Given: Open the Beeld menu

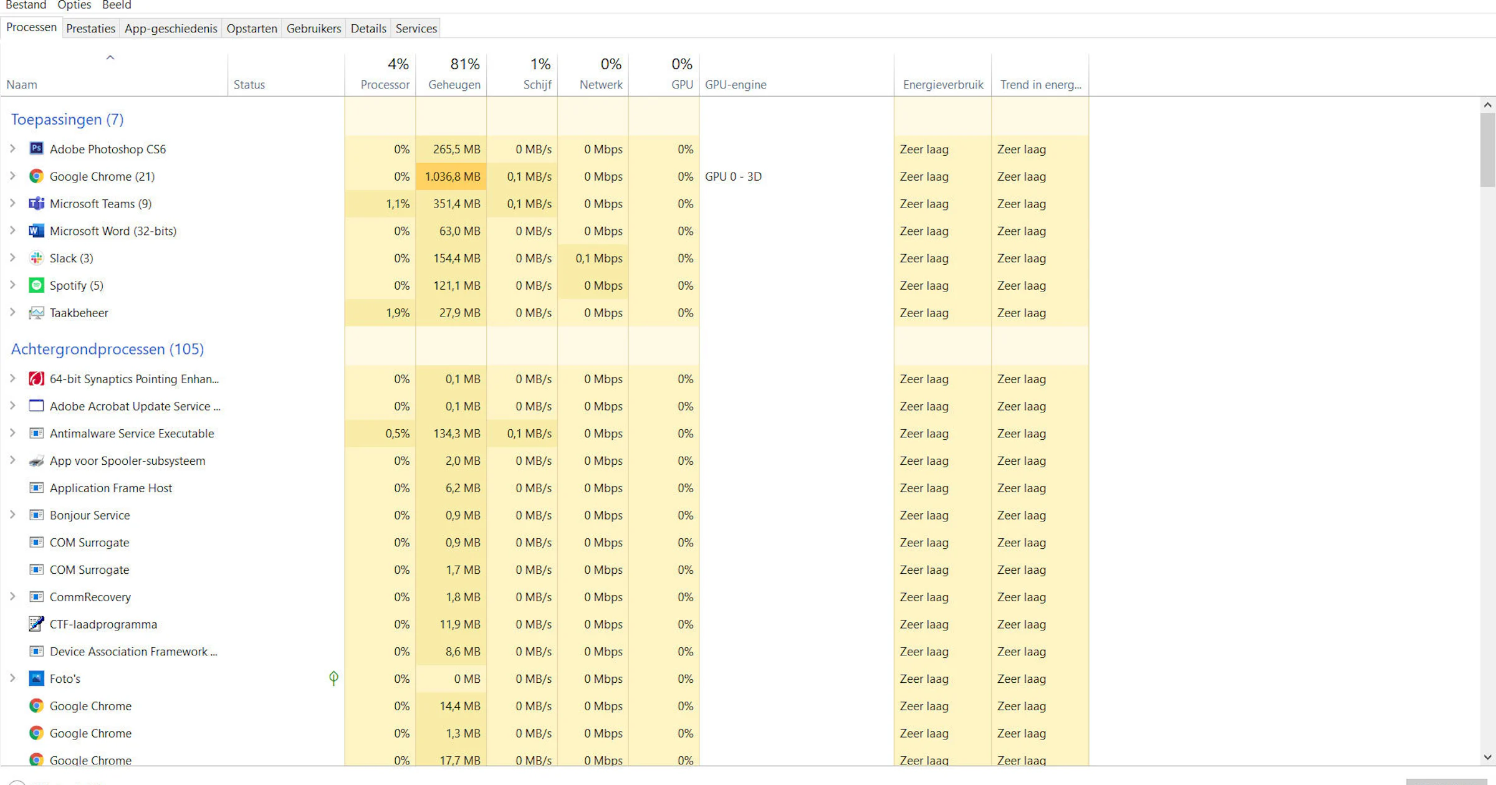Looking at the screenshot, I should pos(117,5).
